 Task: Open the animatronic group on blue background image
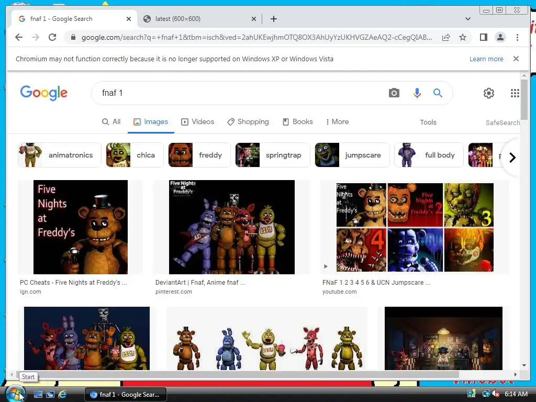click(x=87, y=339)
